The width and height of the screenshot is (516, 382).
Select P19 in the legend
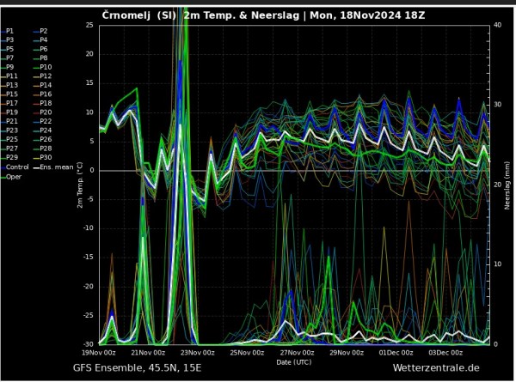(x=9, y=112)
